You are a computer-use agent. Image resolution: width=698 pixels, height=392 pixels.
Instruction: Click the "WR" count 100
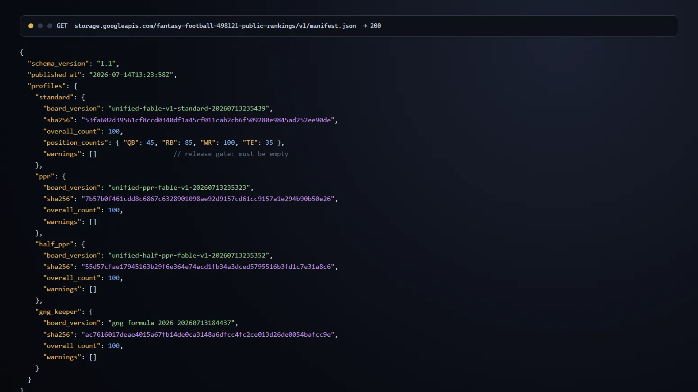pyautogui.click(x=229, y=143)
